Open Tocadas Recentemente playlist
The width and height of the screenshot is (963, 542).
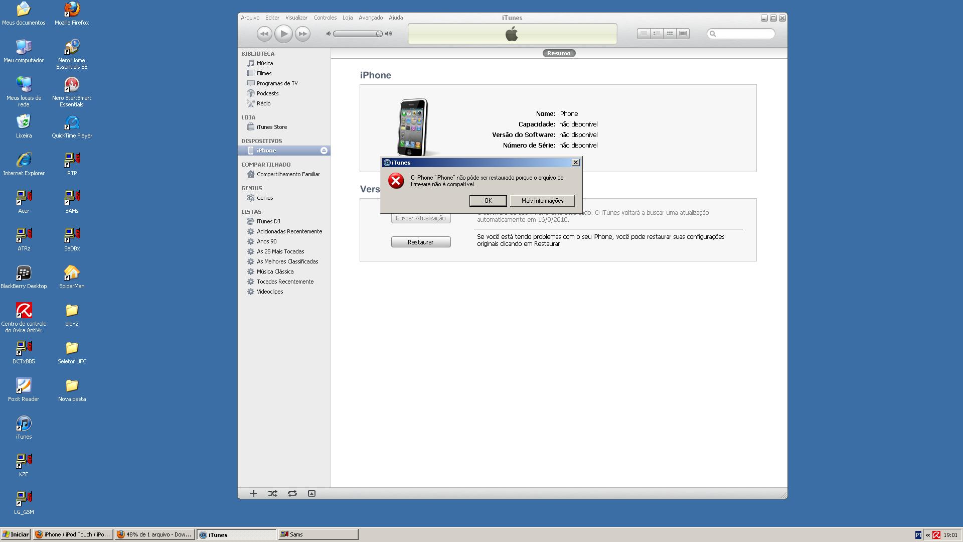pyautogui.click(x=284, y=282)
